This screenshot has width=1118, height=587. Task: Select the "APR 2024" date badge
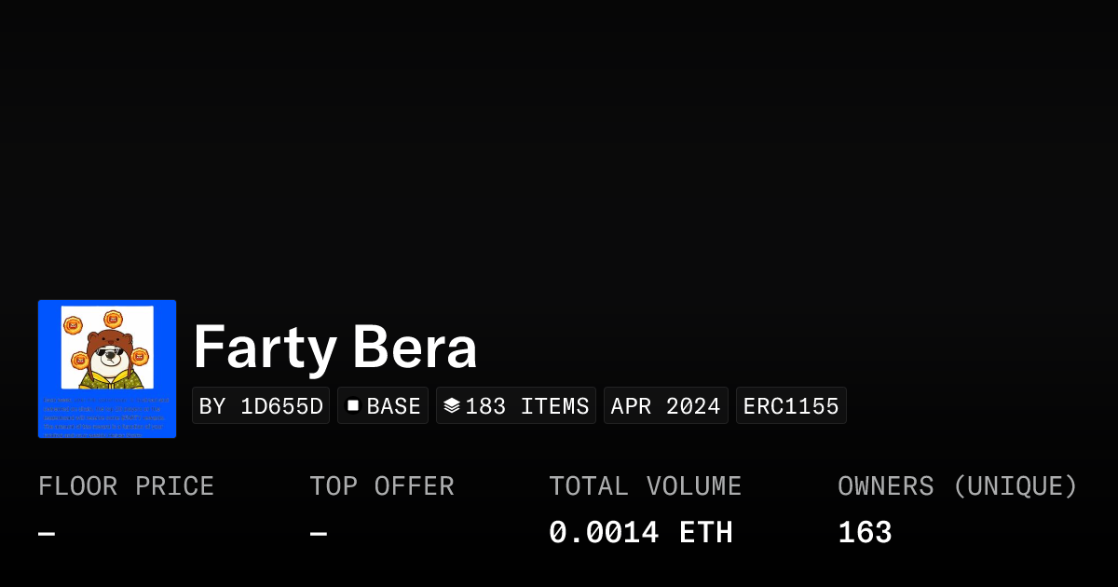(666, 406)
